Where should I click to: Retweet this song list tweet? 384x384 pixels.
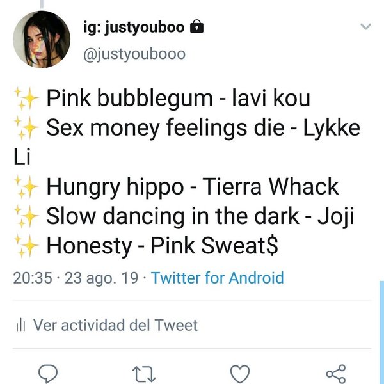145,372
